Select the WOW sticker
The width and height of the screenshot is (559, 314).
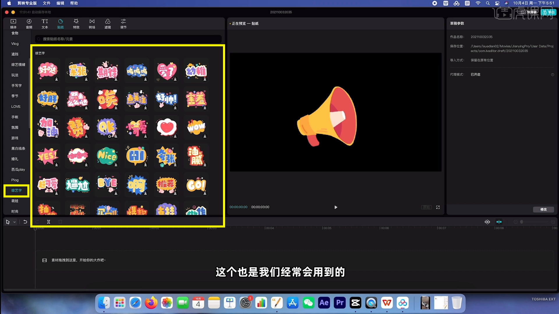tap(196, 127)
